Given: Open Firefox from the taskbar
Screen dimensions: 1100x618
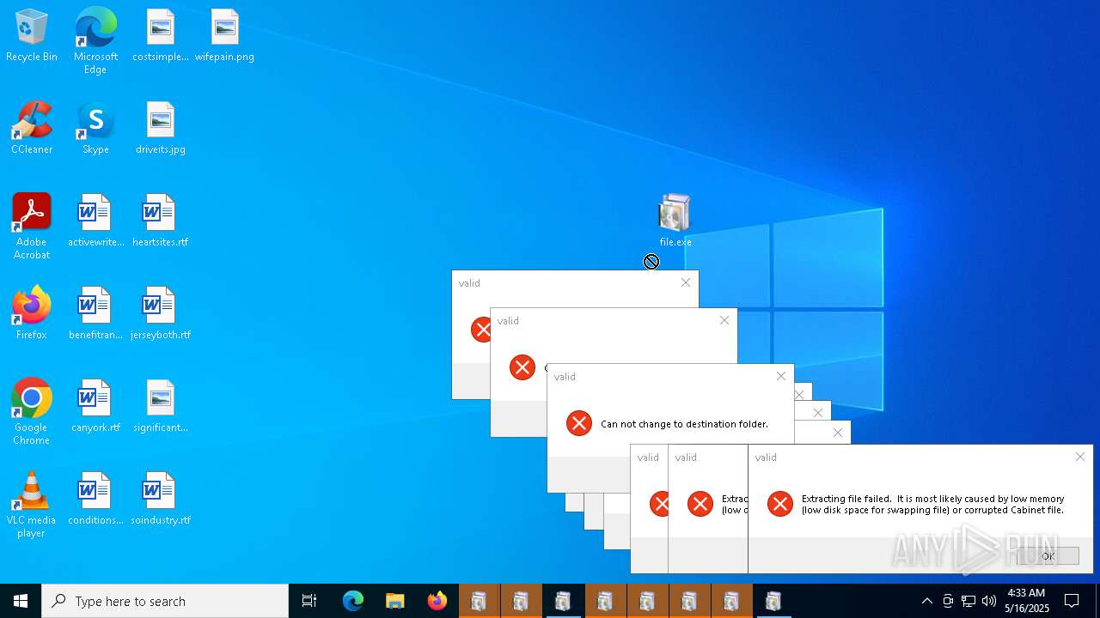Looking at the screenshot, I should [x=437, y=601].
